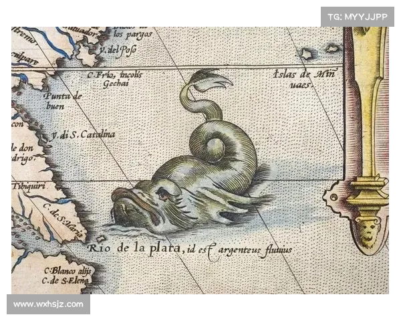Click the right small island near top right
The image size is (401, 321).
[x=332, y=48]
